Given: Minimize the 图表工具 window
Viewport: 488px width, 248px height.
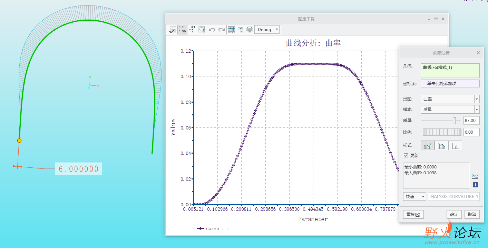Looking at the screenshot, I should coord(429,19).
